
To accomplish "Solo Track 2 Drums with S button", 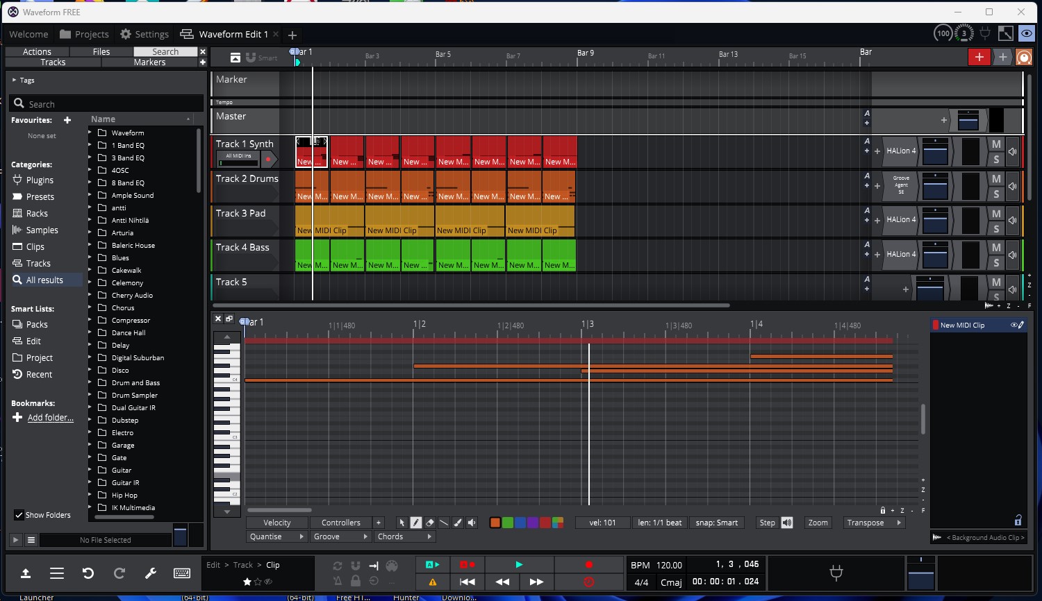I will click(x=996, y=194).
